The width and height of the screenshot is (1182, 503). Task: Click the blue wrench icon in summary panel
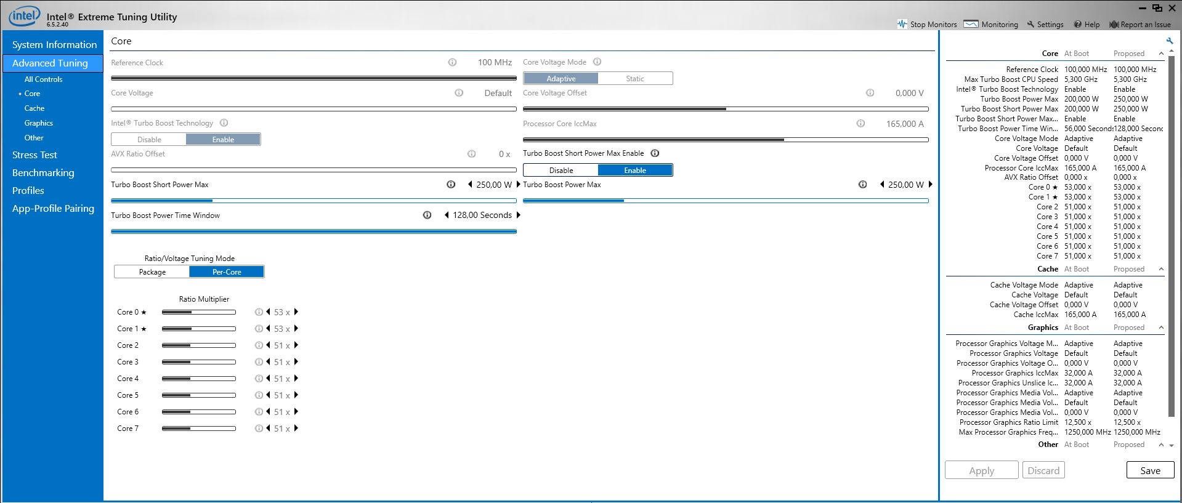click(x=1170, y=41)
